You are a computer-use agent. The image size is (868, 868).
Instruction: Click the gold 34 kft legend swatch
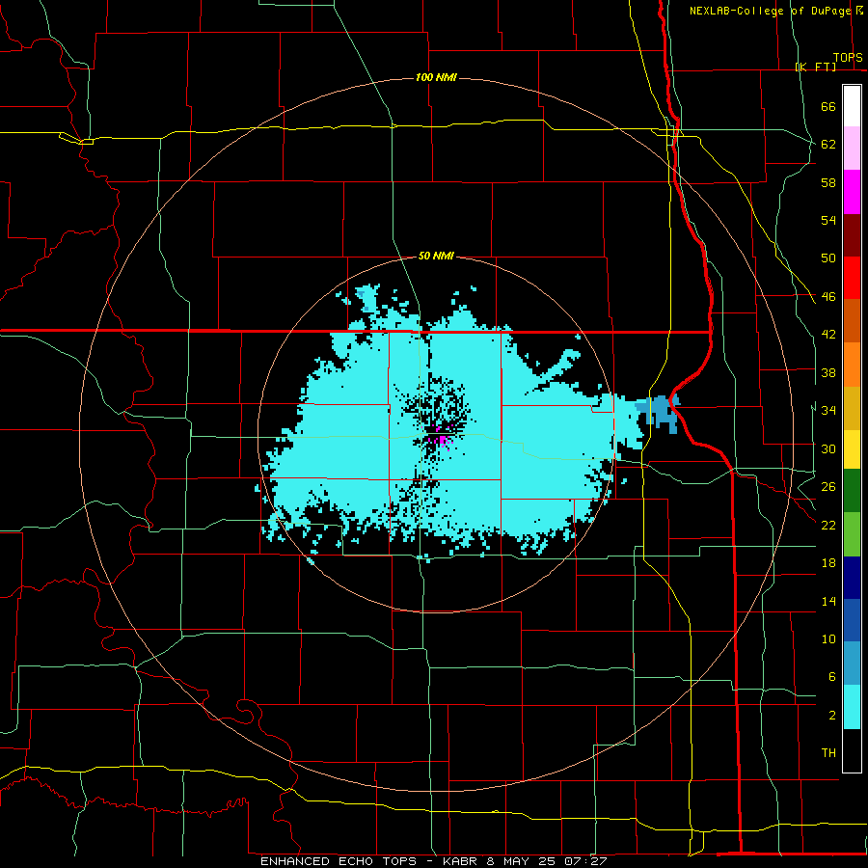(x=852, y=407)
